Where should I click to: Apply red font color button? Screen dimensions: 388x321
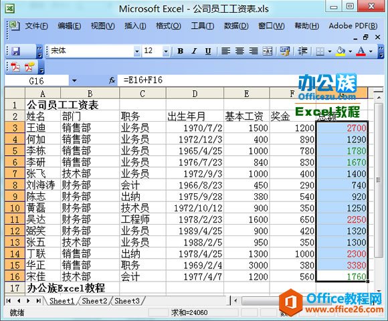click(361, 51)
